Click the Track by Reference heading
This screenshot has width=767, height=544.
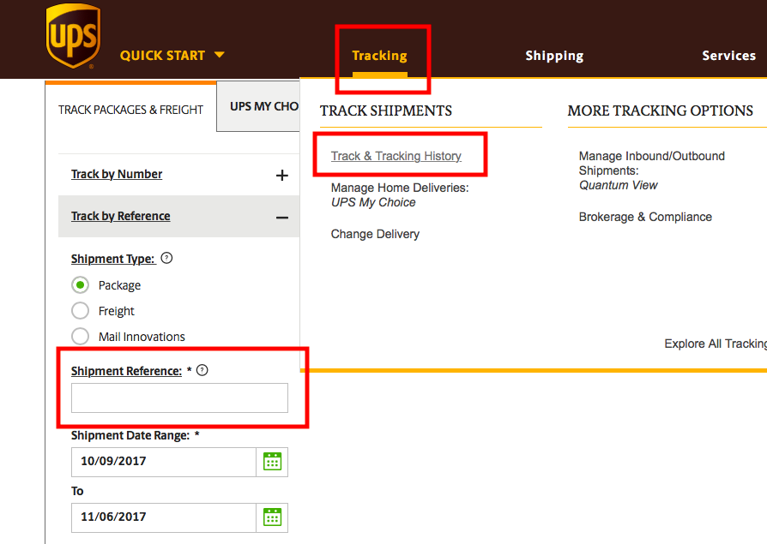tap(120, 217)
